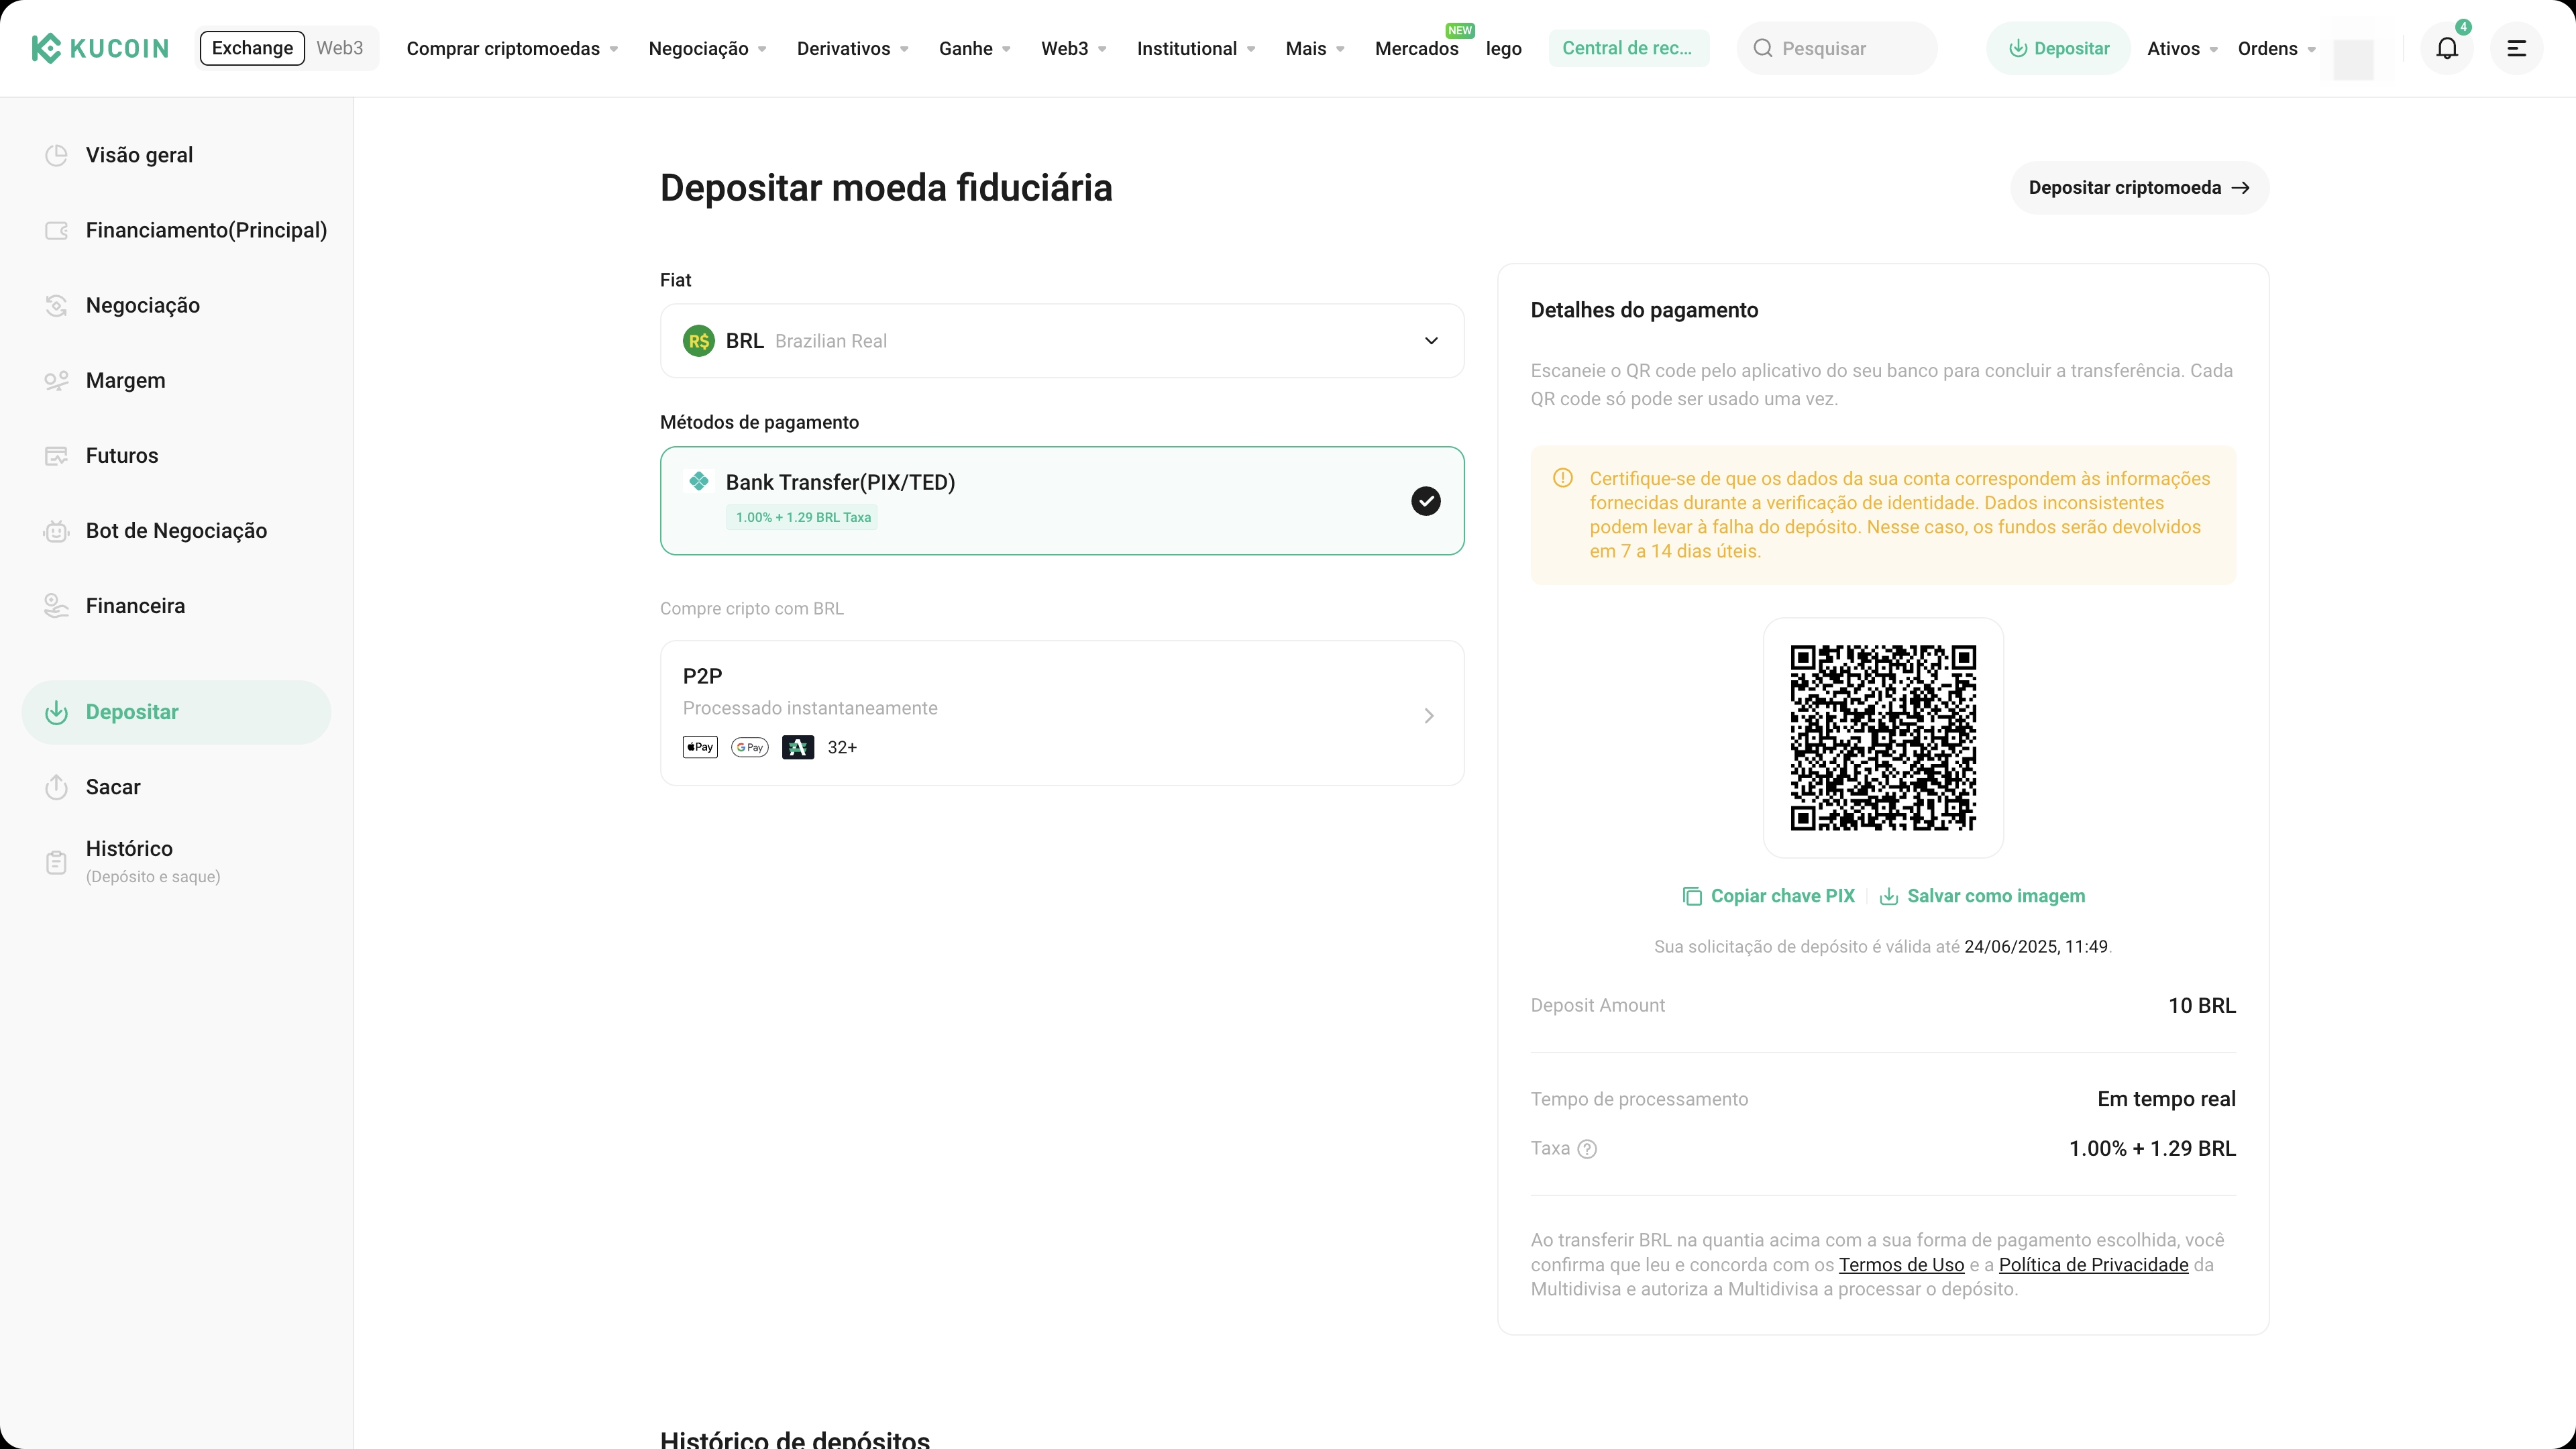Click Depositar criptomoeda button

click(2138, 188)
